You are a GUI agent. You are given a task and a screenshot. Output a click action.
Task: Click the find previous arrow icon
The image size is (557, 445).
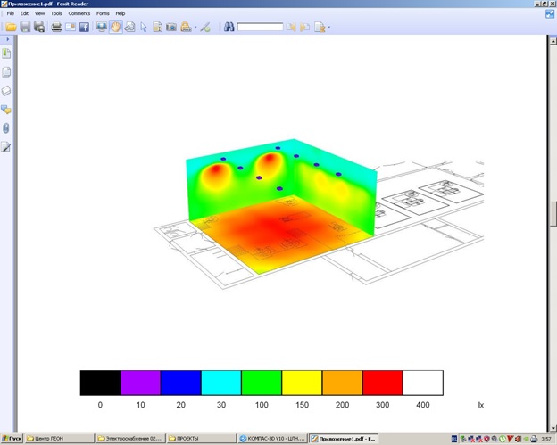tap(291, 28)
